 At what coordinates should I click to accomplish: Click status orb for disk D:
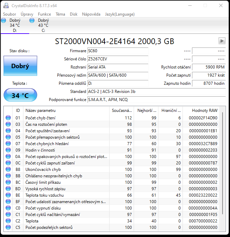pos(4,20)
